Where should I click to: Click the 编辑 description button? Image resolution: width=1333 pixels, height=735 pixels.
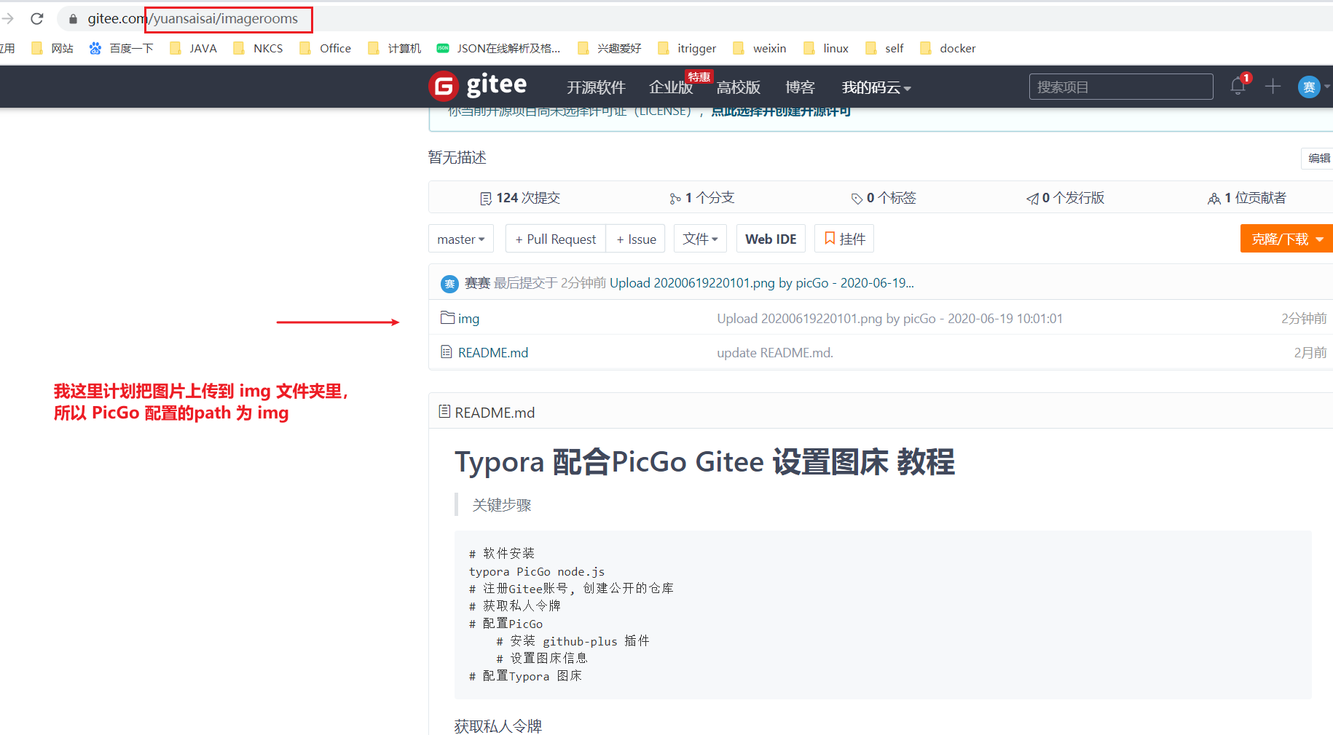tap(1318, 158)
